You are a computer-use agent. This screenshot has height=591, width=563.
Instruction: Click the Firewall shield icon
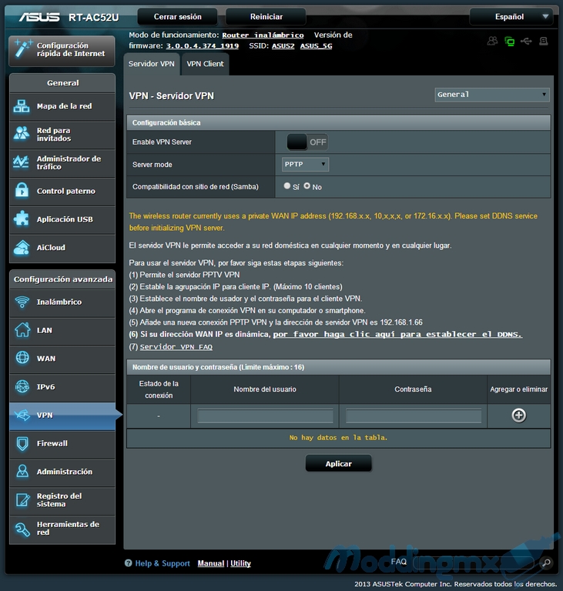22,443
